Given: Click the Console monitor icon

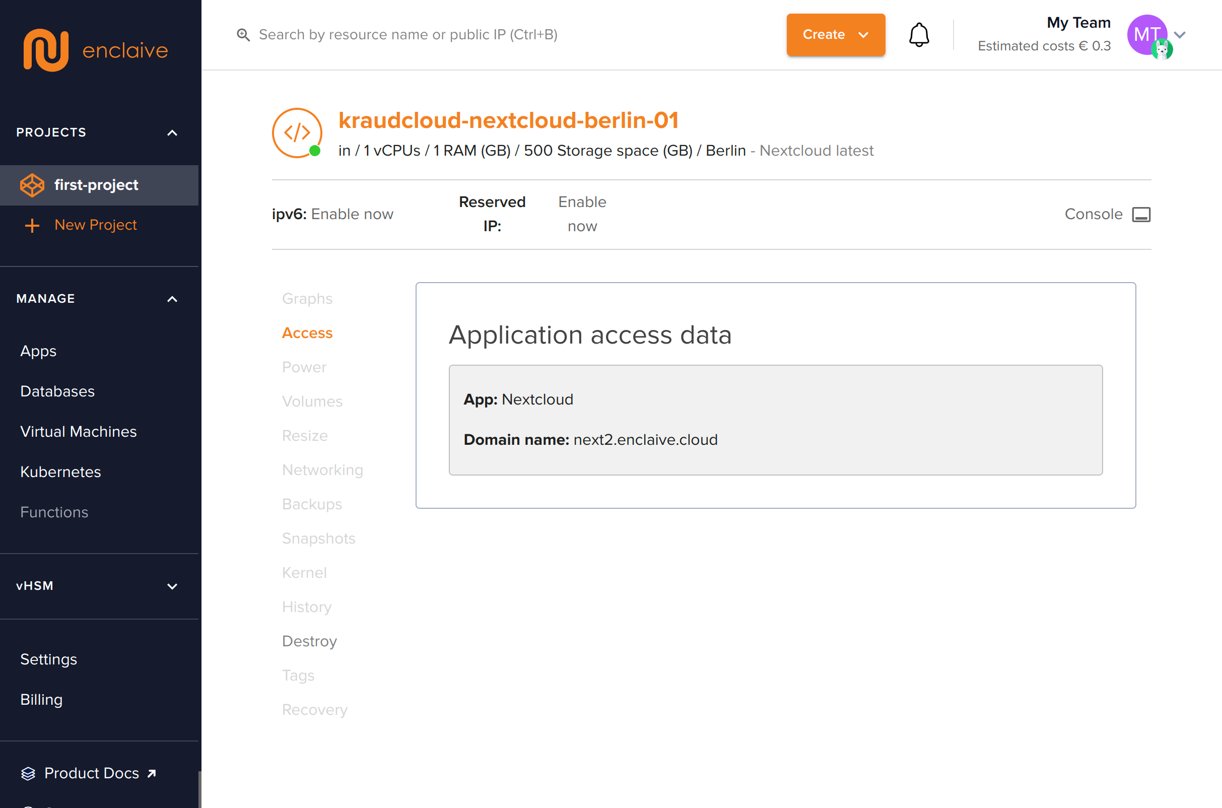Looking at the screenshot, I should pyautogui.click(x=1141, y=215).
